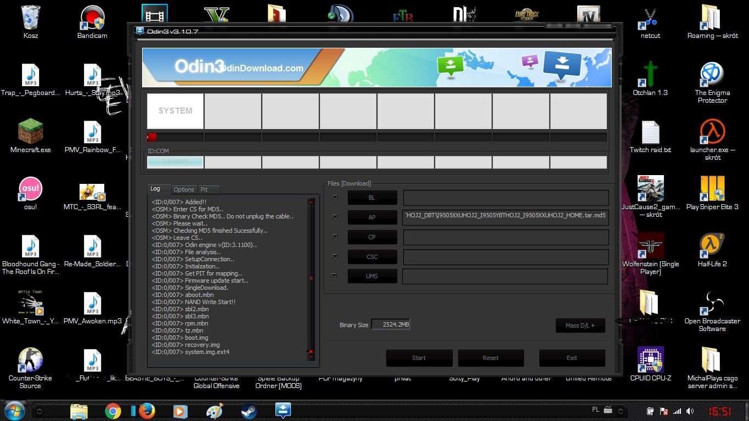Image resolution: width=749 pixels, height=421 pixels.
Task: Switch to the Pit tab
Action: (209, 189)
